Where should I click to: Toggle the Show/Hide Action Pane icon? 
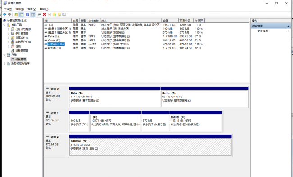point(33,14)
